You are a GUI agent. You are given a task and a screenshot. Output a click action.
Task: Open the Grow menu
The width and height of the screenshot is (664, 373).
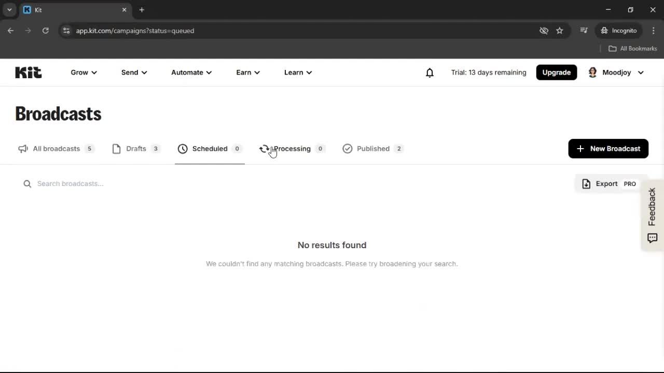click(x=83, y=73)
